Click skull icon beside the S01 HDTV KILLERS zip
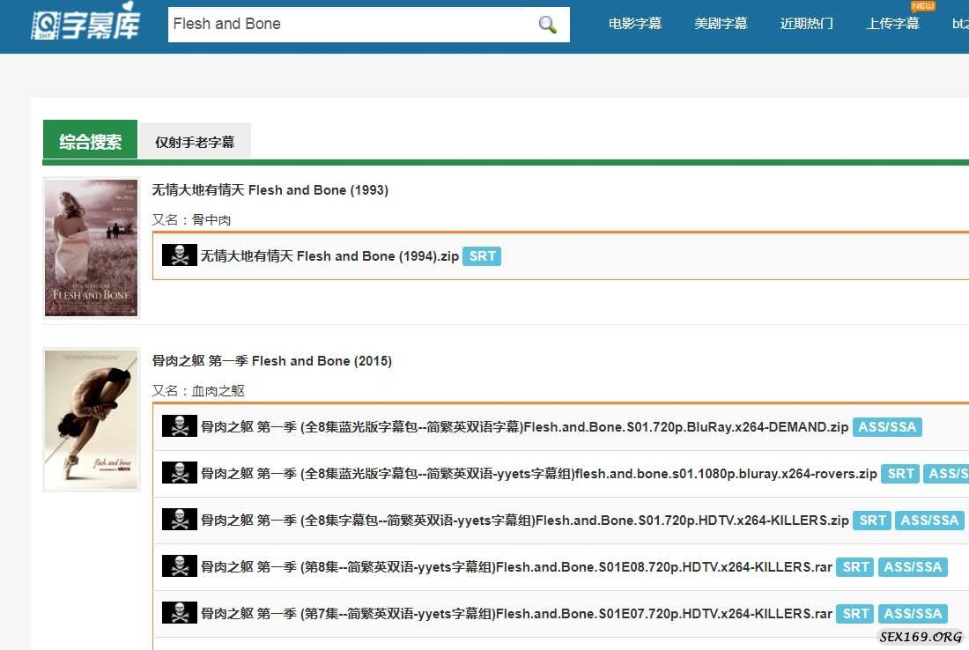This screenshot has width=969, height=650. coord(179,520)
